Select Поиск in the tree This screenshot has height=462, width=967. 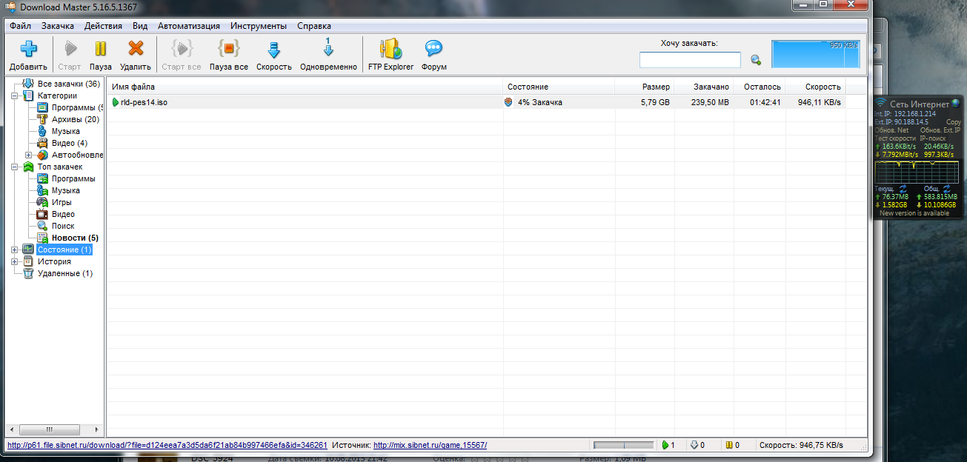point(63,226)
